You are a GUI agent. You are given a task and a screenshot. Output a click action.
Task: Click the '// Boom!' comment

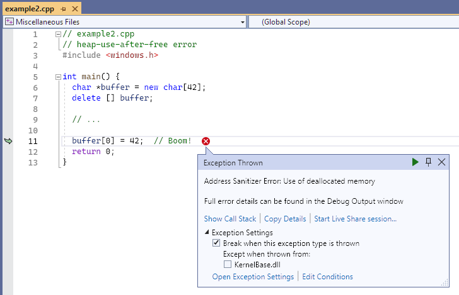click(172, 141)
